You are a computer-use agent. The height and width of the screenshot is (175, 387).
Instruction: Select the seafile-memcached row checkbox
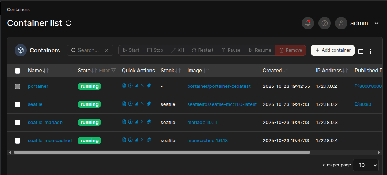[17, 140]
